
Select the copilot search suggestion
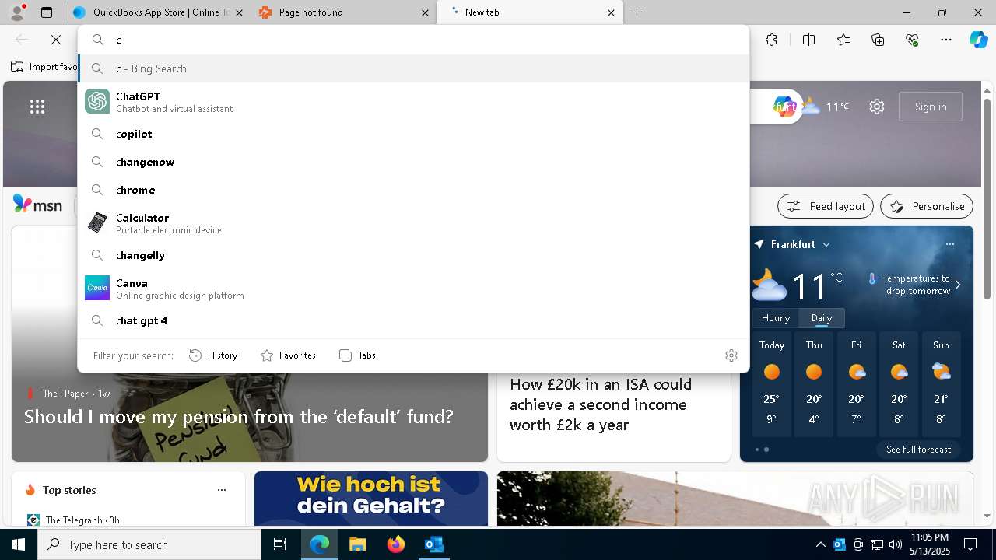pos(413,134)
